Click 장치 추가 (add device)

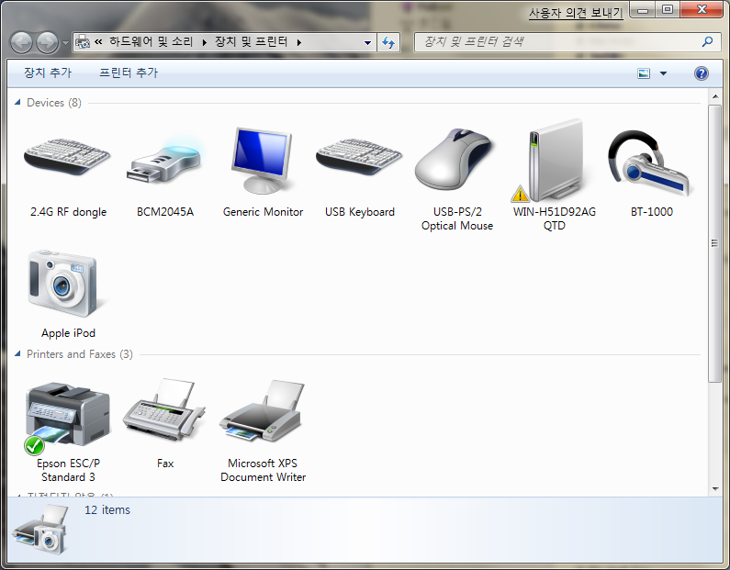tap(48, 73)
